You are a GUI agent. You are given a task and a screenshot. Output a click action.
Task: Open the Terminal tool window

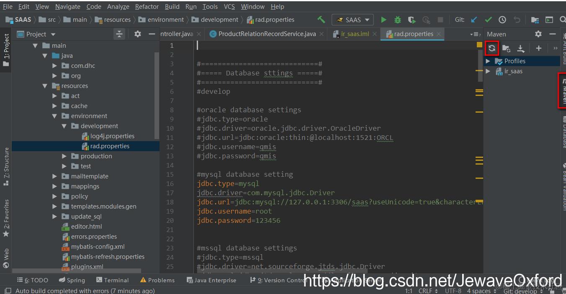112,280
